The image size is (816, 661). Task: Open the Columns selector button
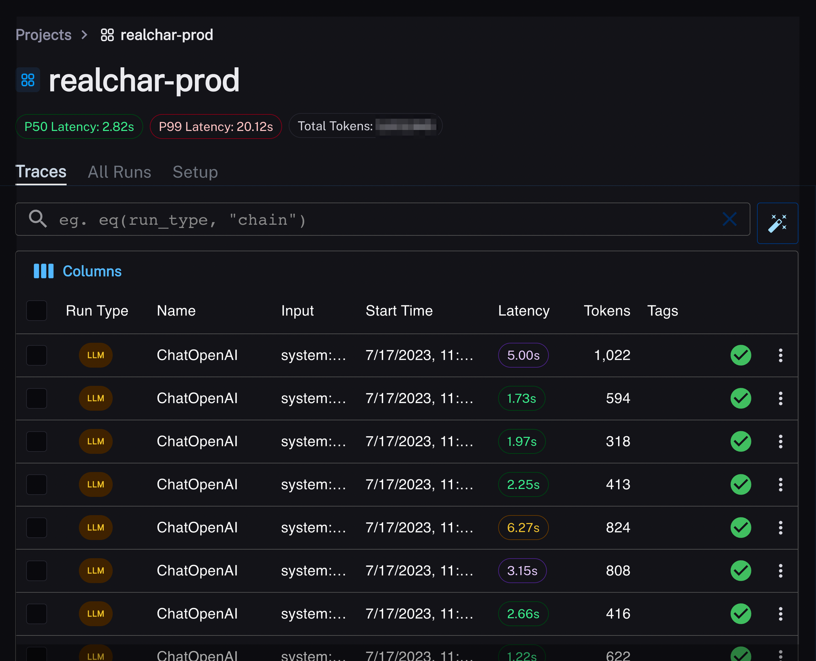[x=92, y=271]
